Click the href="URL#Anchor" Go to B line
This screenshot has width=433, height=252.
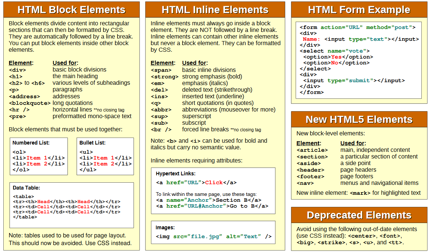pyautogui.click(x=212, y=206)
